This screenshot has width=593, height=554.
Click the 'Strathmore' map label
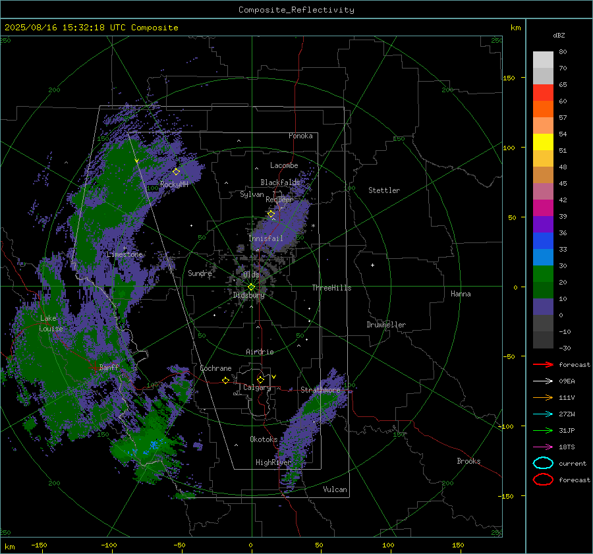(x=320, y=390)
